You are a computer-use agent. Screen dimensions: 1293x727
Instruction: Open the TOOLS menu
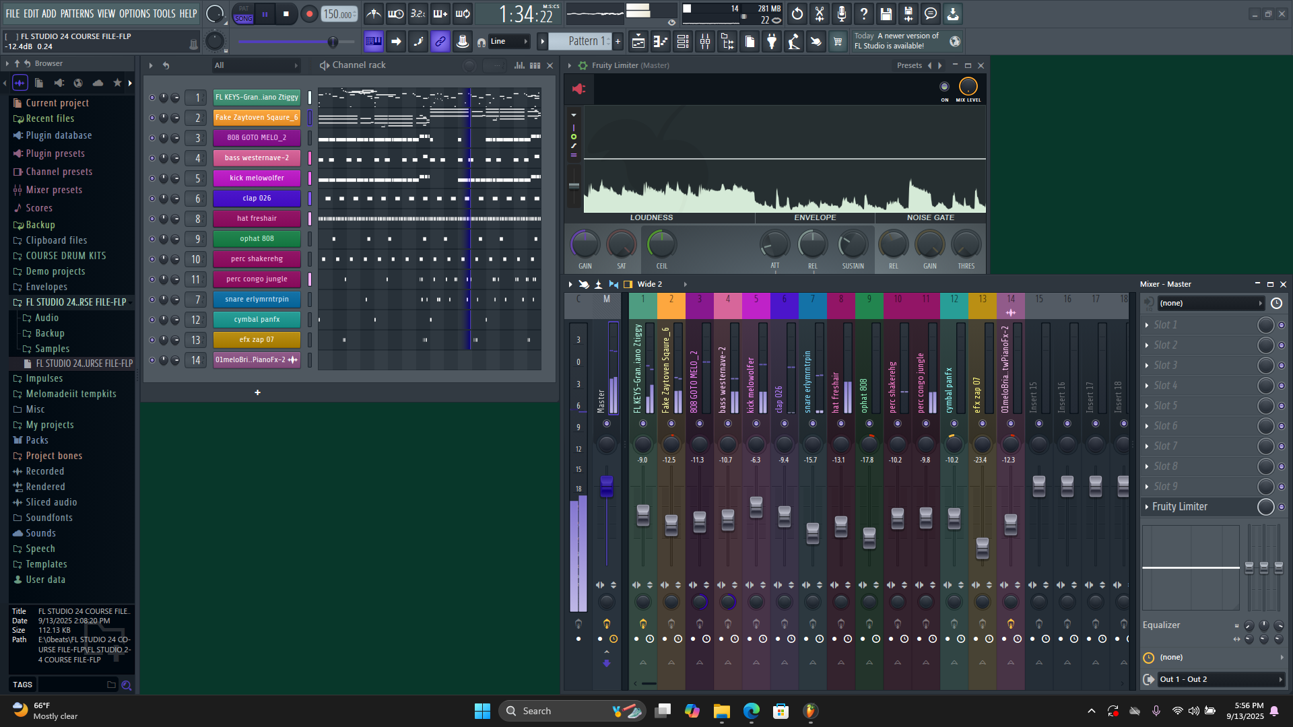[x=164, y=13]
